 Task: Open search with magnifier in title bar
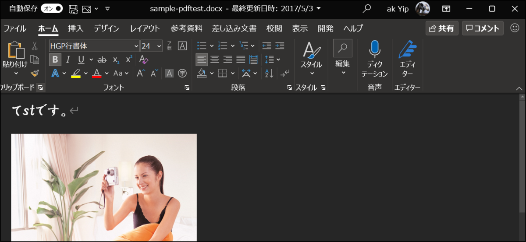pyautogui.click(x=367, y=8)
